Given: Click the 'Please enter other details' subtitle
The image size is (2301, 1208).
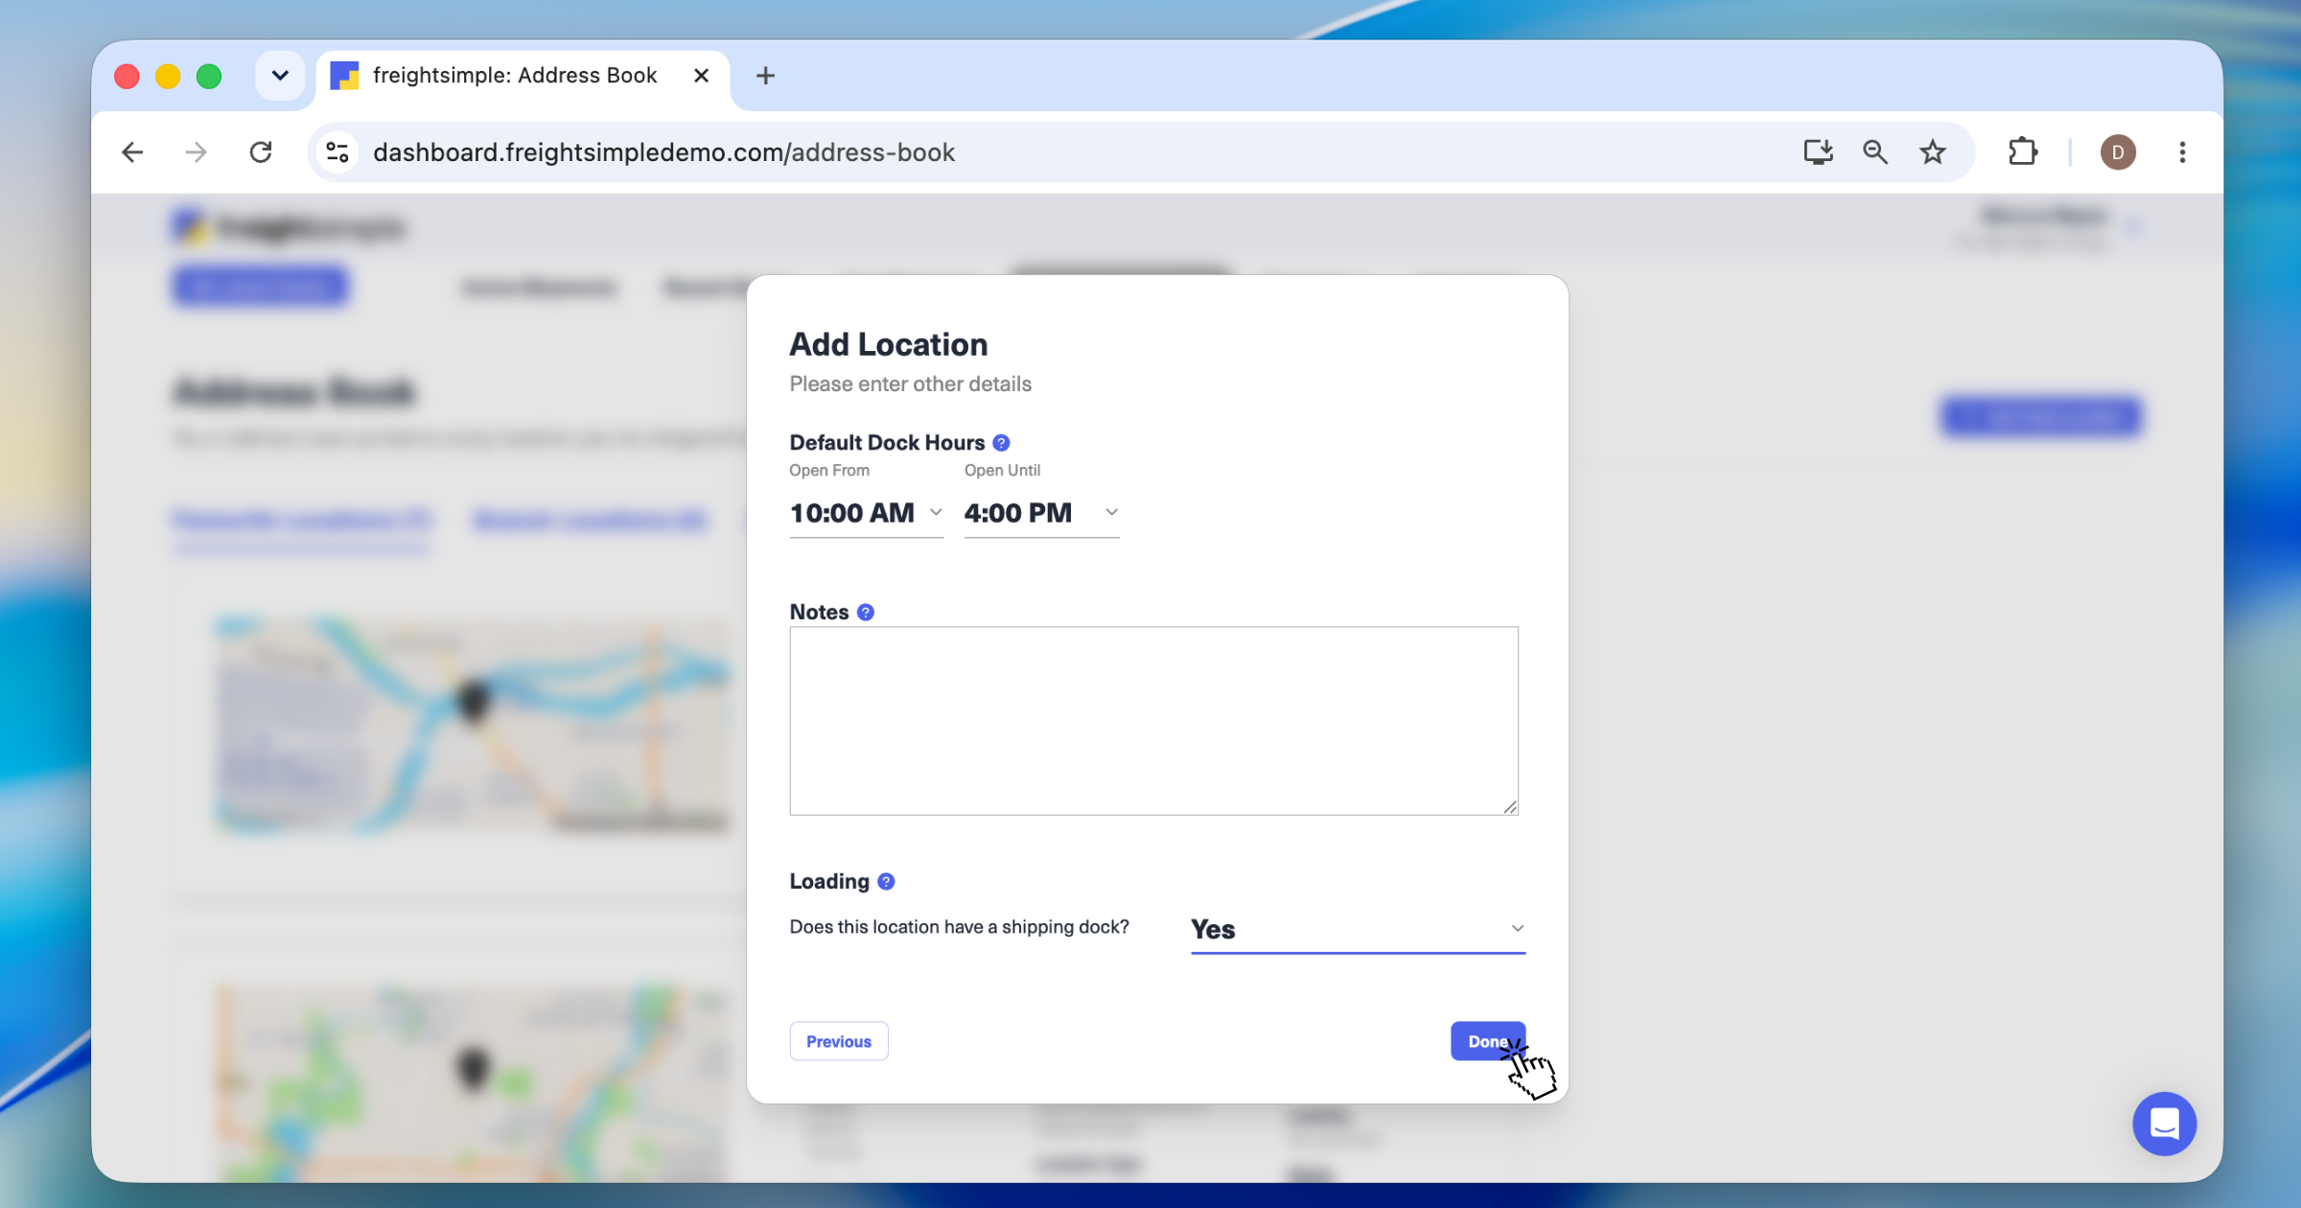Looking at the screenshot, I should point(911,383).
